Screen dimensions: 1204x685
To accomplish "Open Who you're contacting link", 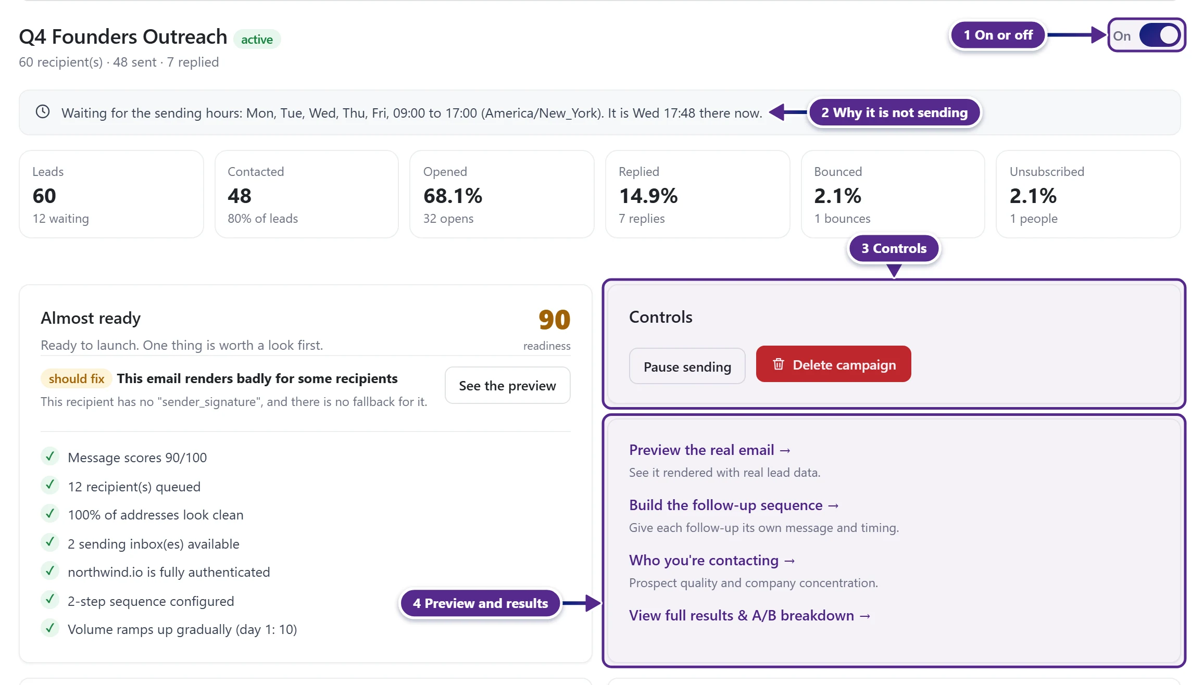I will click(x=712, y=560).
